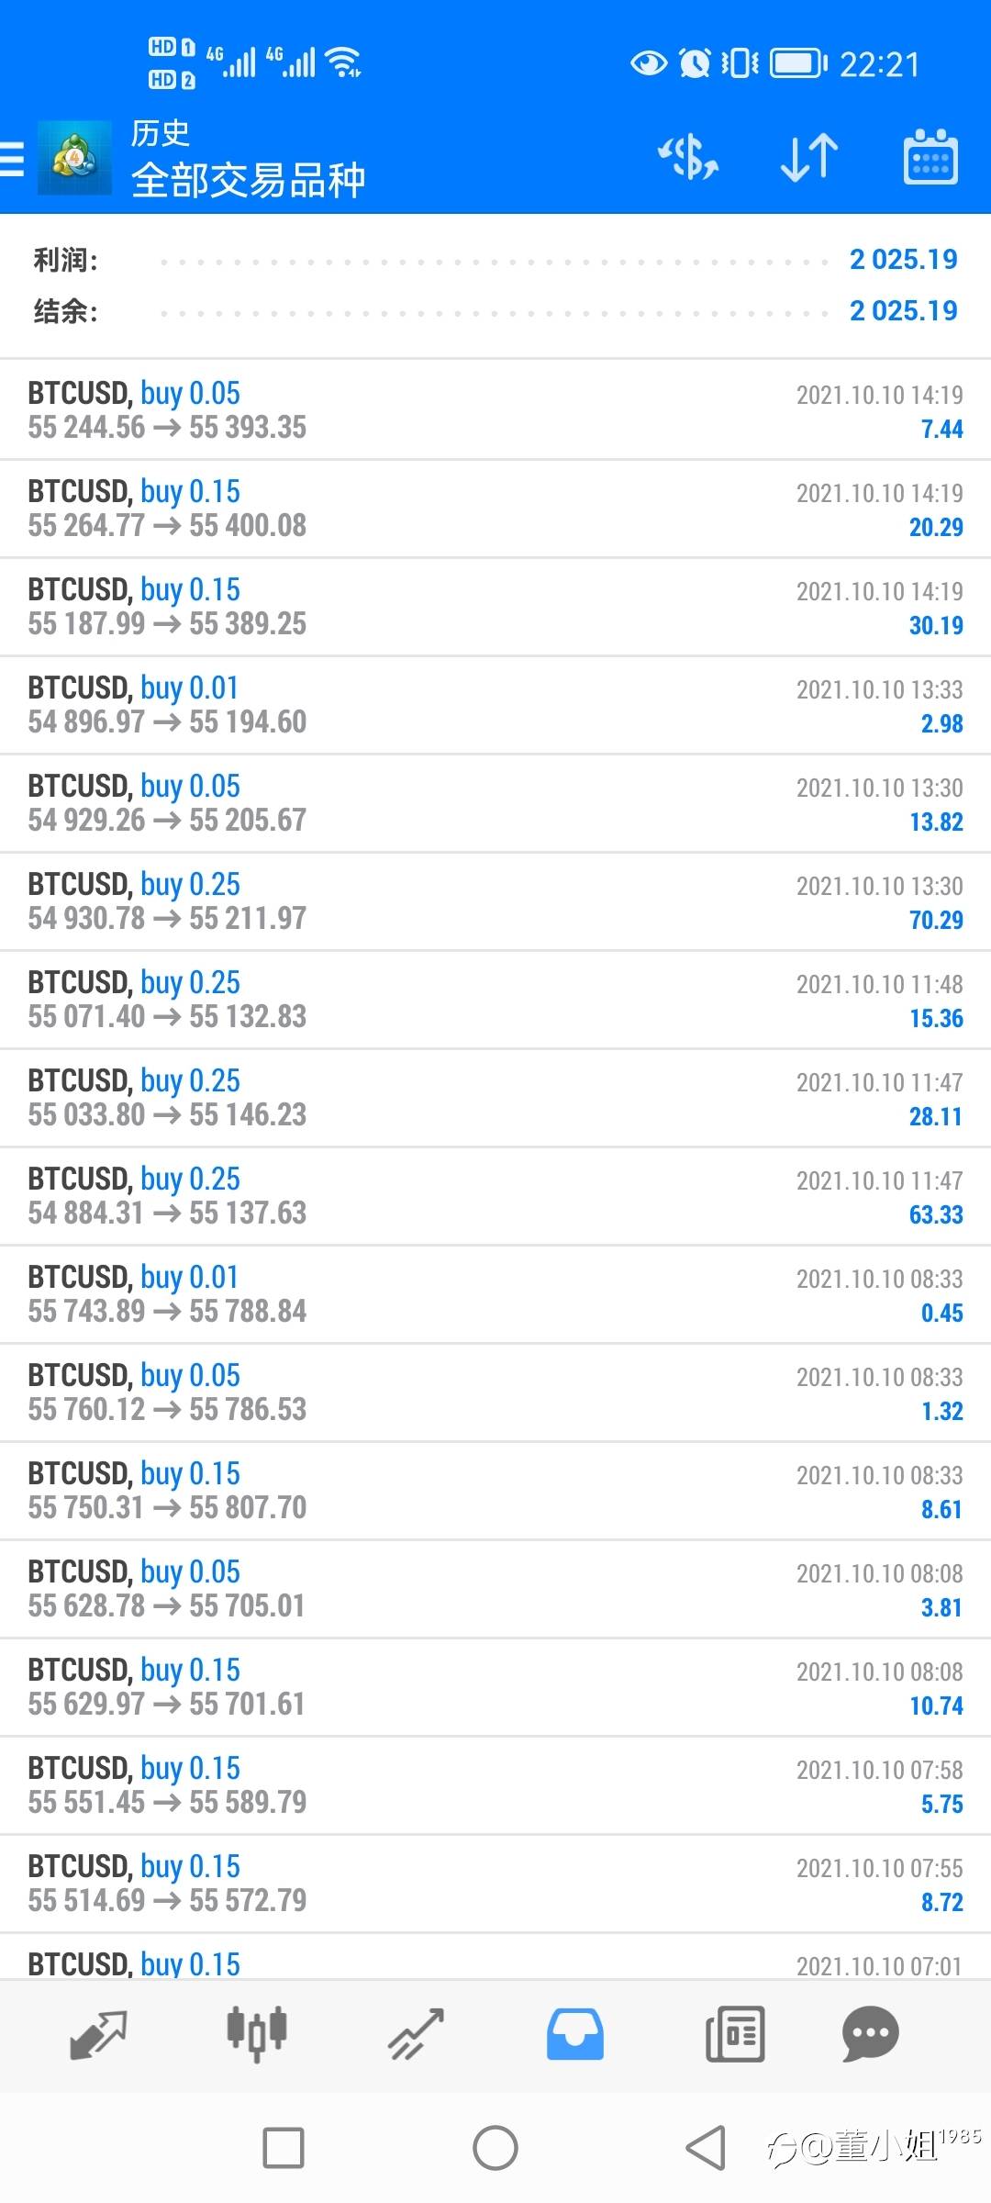Image resolution: width=991 pixels, height=2203 pixels.
Task: Open the candlestick Chart tab
Action: pos(257,2034)
